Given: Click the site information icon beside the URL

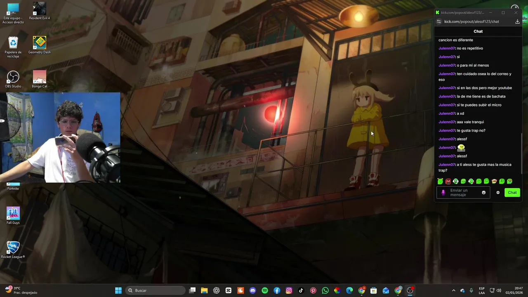Looking at the screenshot, I should pyautogui.click(x=439, y=21).
